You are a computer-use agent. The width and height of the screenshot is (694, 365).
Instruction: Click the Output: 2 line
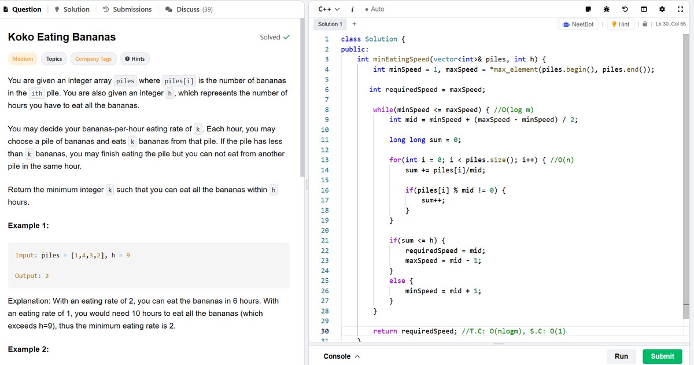tap(32, 276)
